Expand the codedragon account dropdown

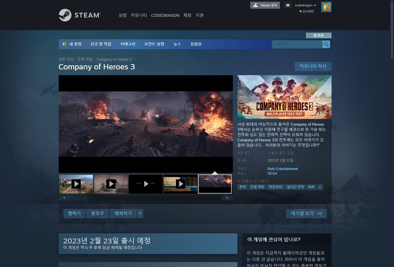[305, 5]
